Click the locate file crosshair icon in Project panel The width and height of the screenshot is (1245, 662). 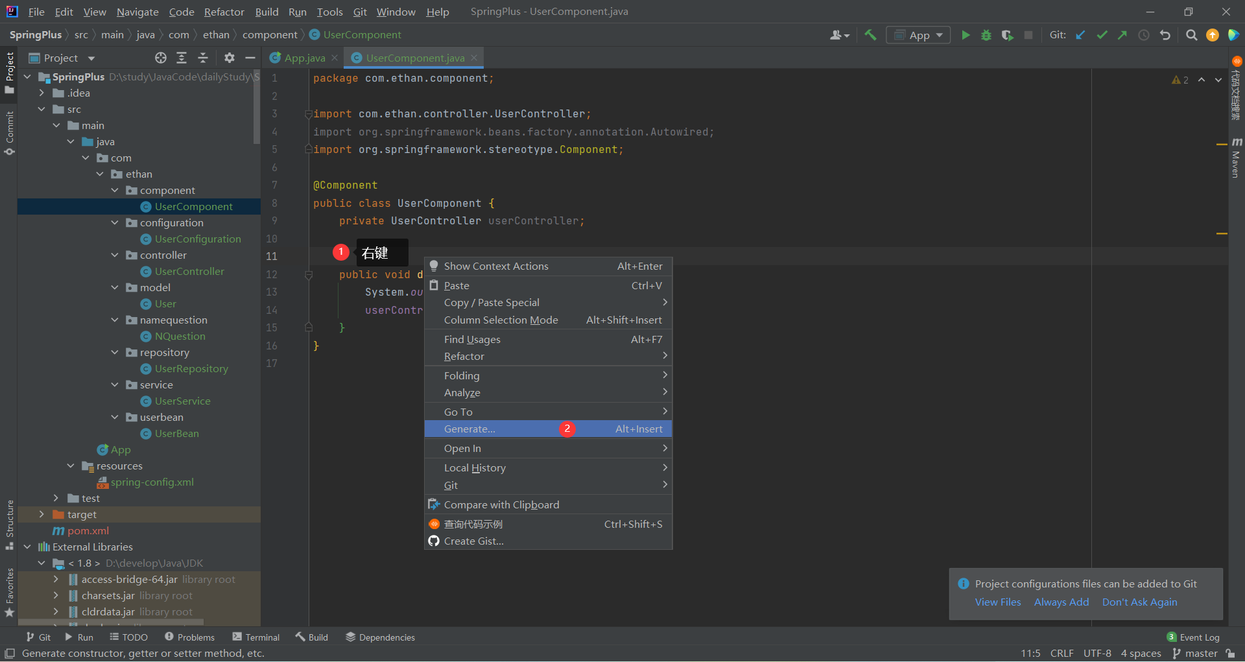coord(161,58)
